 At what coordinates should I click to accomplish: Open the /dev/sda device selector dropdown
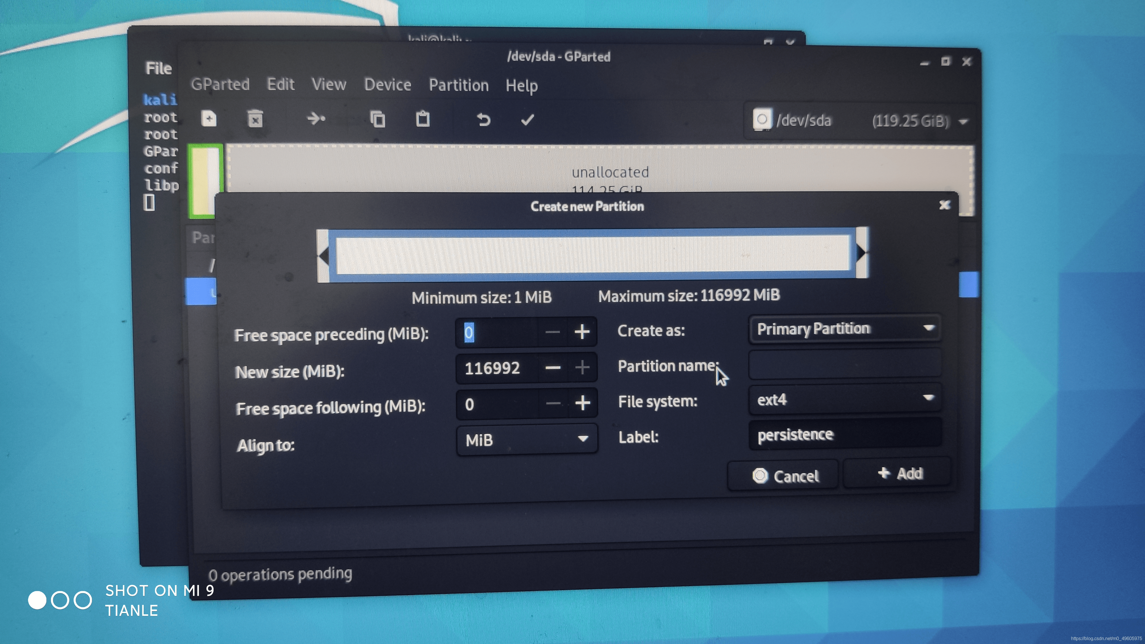[860, 121]
